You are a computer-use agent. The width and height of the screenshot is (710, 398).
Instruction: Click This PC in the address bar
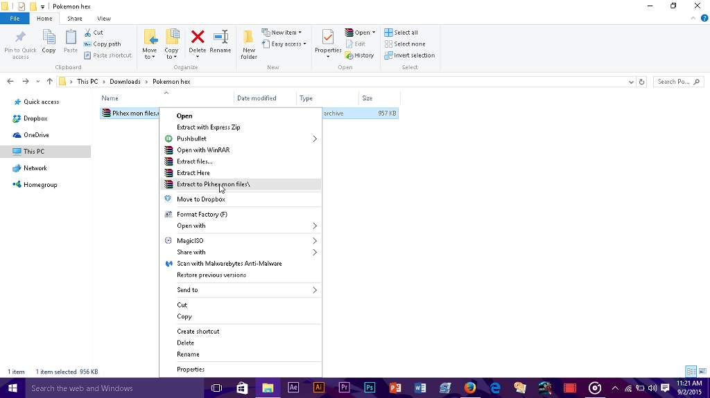click(x=87, y=82)
